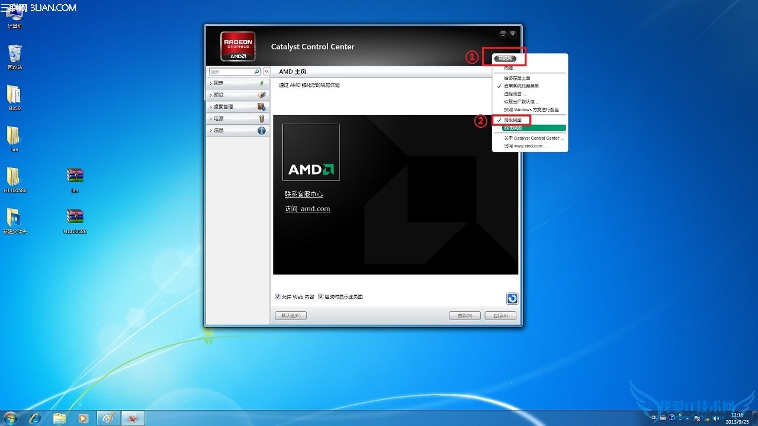The width and height of the screenshot is (758, 426).
Task: Click into the sidebar search field
Action: [231, 72]
